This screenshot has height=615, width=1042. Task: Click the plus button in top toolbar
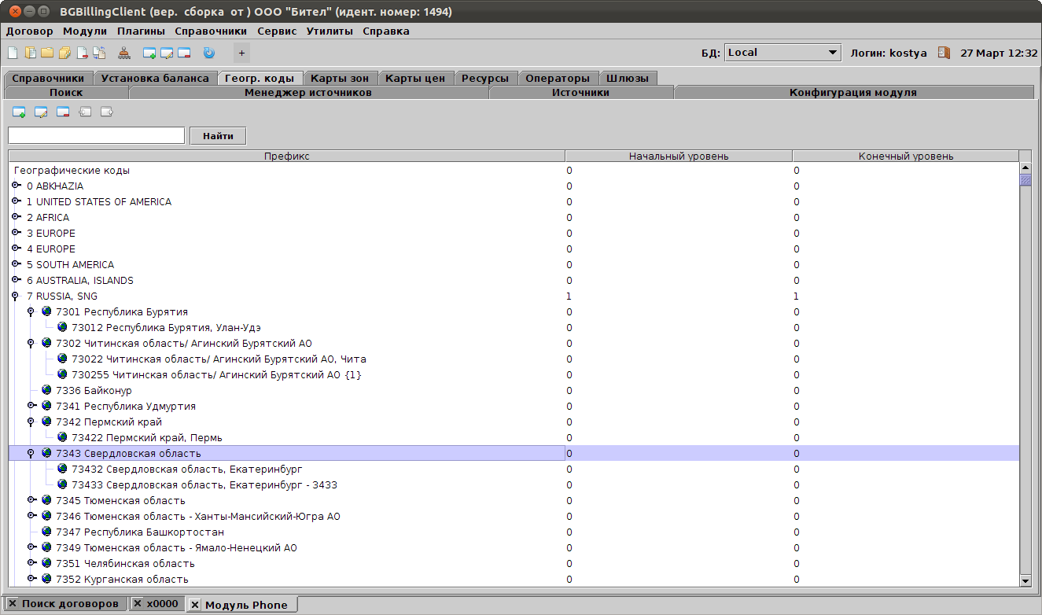pos(241,53)
